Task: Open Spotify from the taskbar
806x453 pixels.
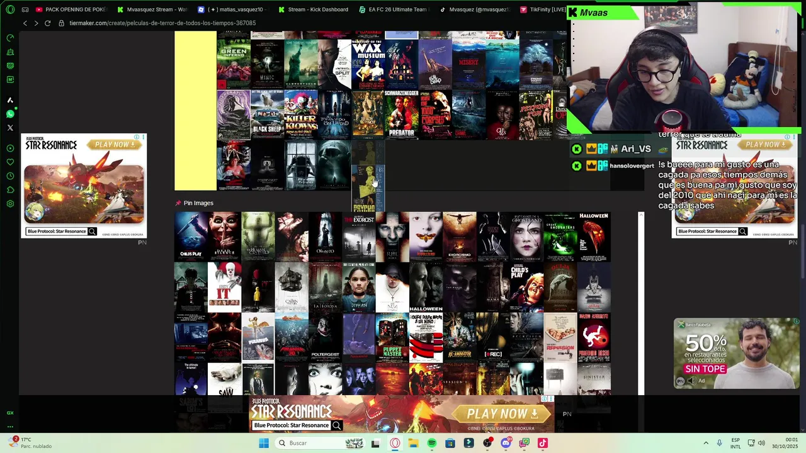Action: click(432, 443)
